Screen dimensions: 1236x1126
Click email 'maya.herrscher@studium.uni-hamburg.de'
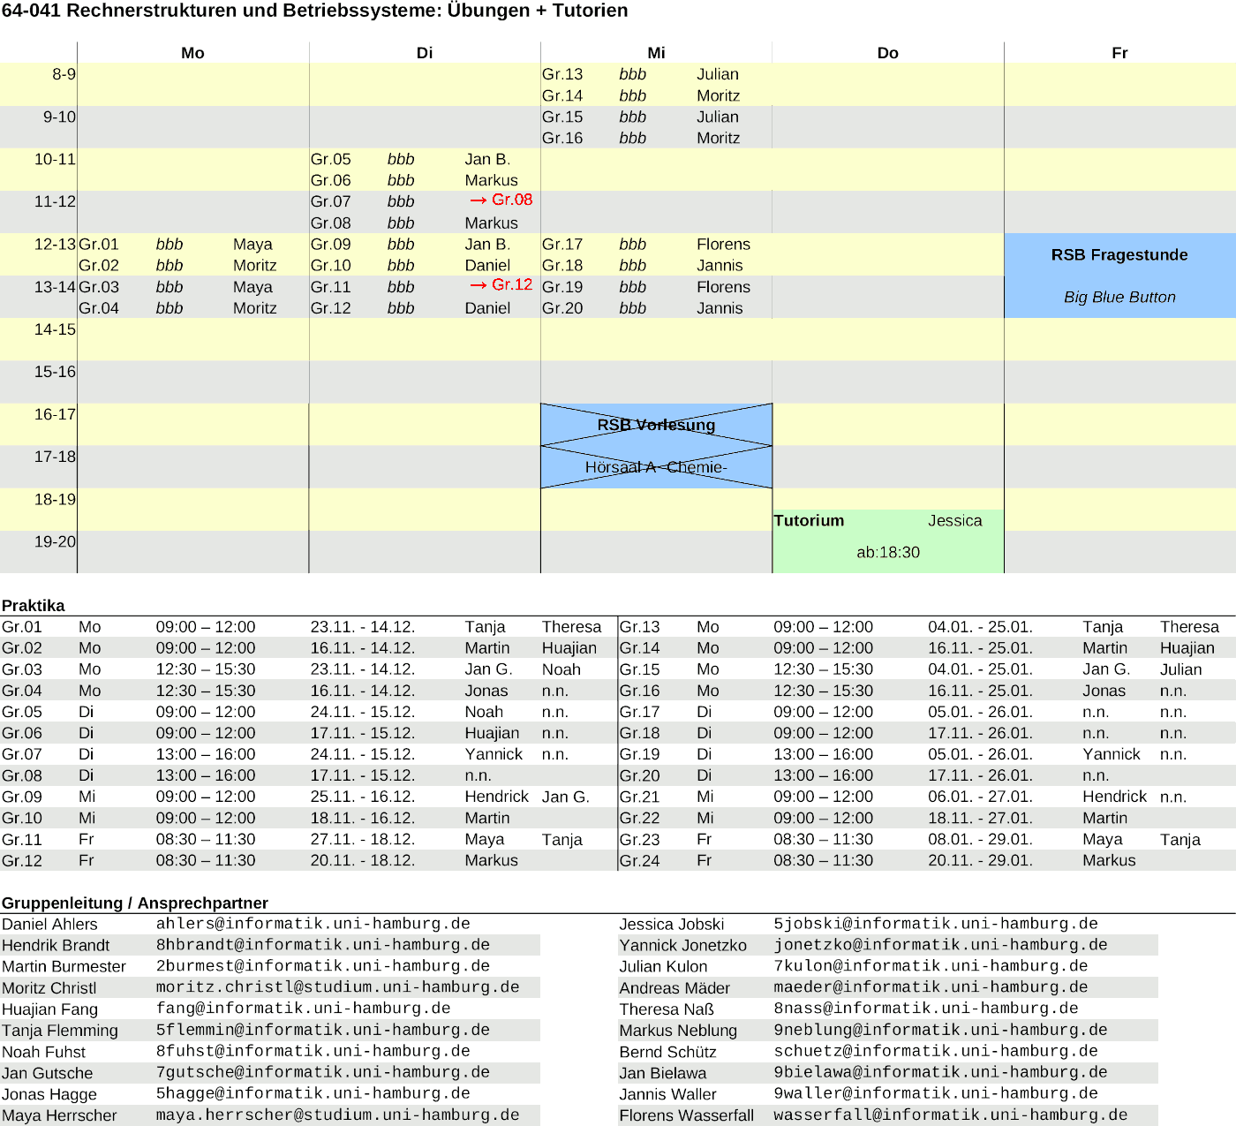tap(338, 1115)
